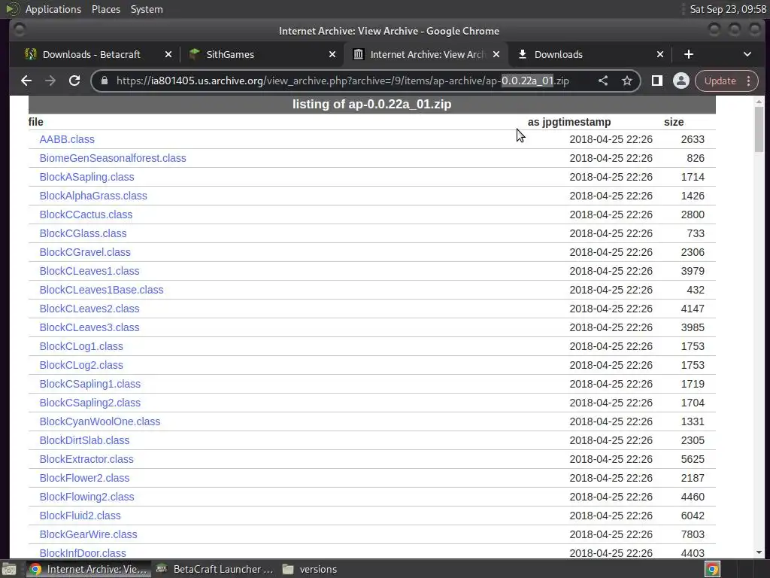Click the 'size' column header
Screen dimensions: 770x578
pyautogui.click(x=674, y=122)
